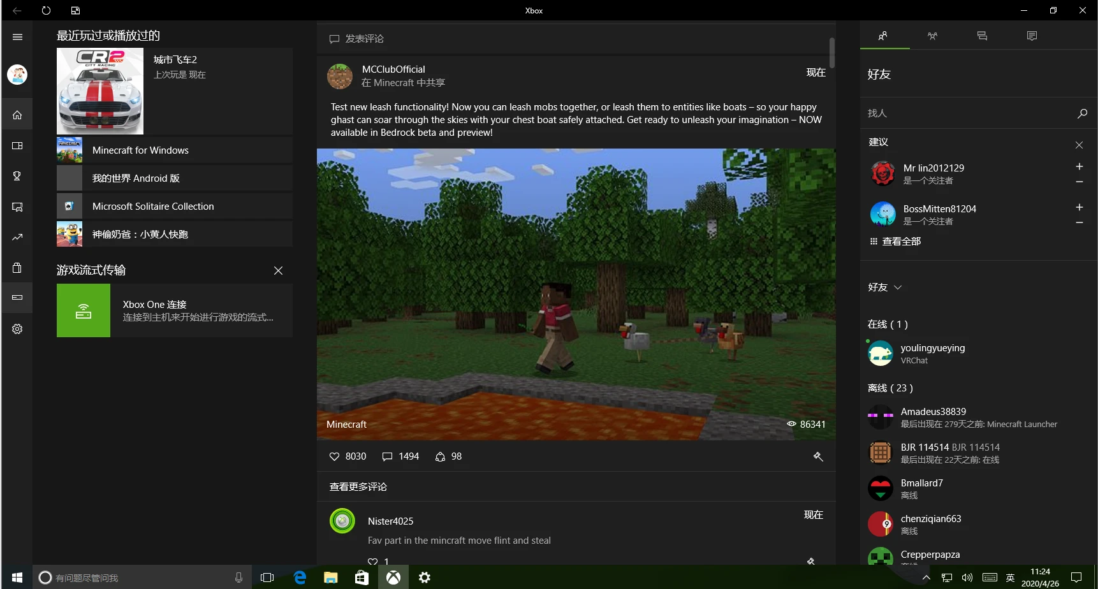The width and height of the screenshot is (1098, 589).
Task: Open the hamburger menu in the sidebar
Action: click(17, 37)
